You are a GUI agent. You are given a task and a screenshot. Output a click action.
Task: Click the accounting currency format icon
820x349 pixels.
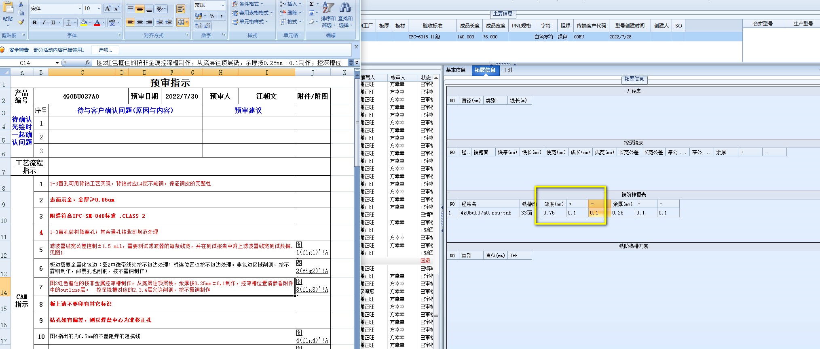[198, 16]
